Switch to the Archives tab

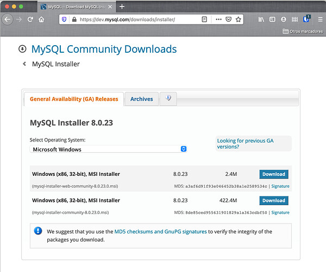coord(142,99)
